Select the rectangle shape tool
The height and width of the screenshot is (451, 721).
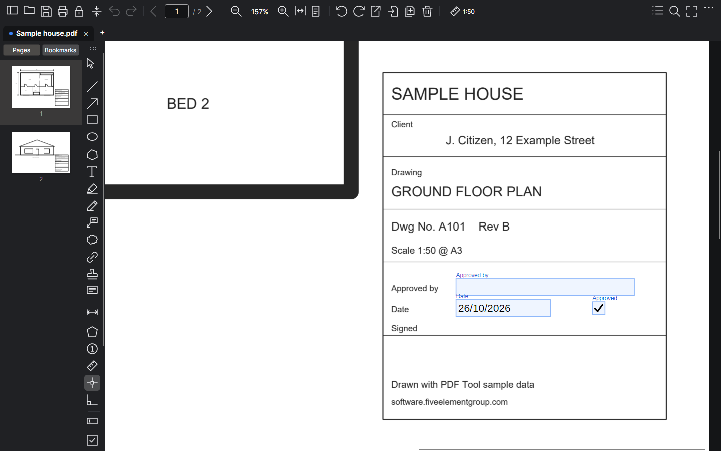(x=92, y=120)
